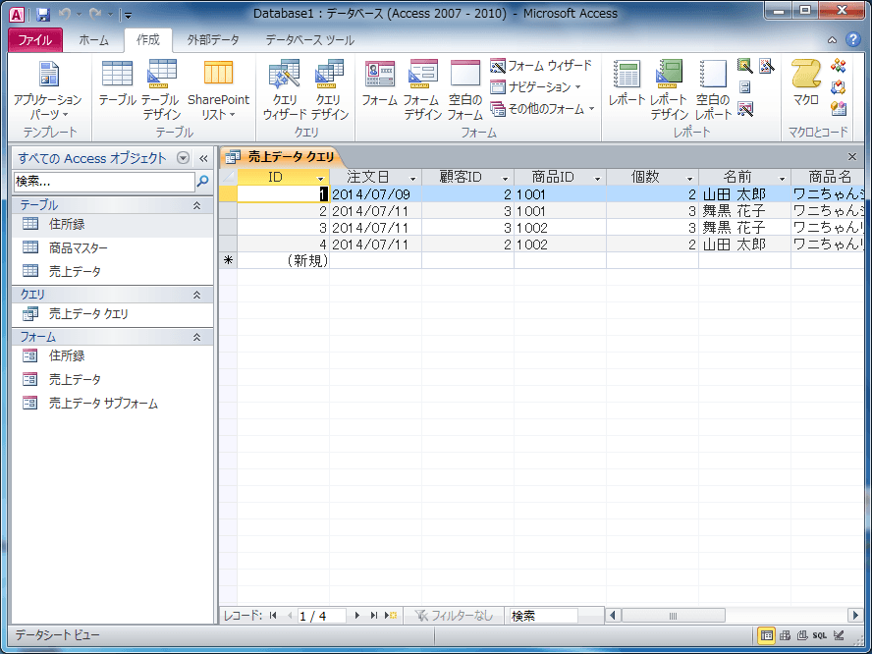Create a Form (フォーム)

(380, 83)
